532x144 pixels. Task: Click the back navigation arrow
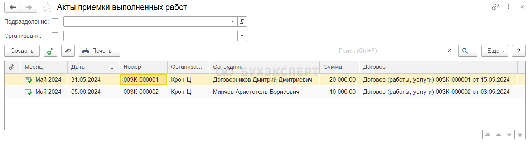coord(13,7)
